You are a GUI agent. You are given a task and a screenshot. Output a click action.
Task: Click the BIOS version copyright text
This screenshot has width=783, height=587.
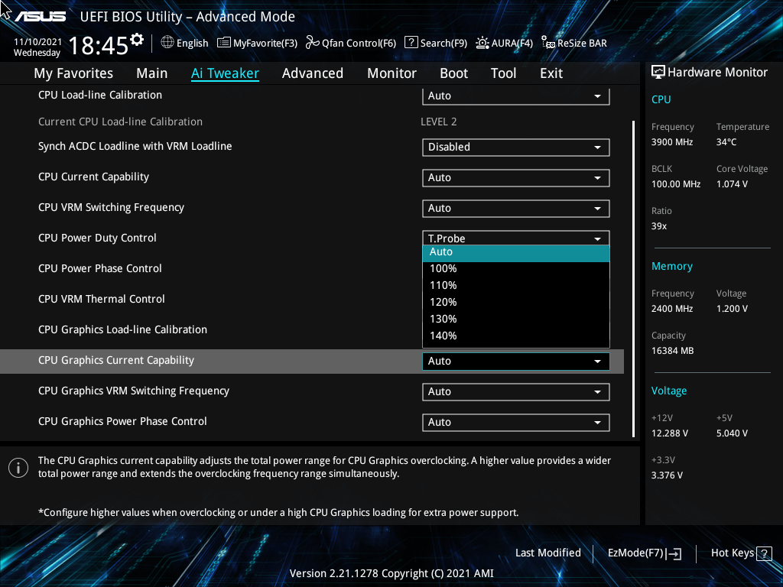click(x=391, y=573)
